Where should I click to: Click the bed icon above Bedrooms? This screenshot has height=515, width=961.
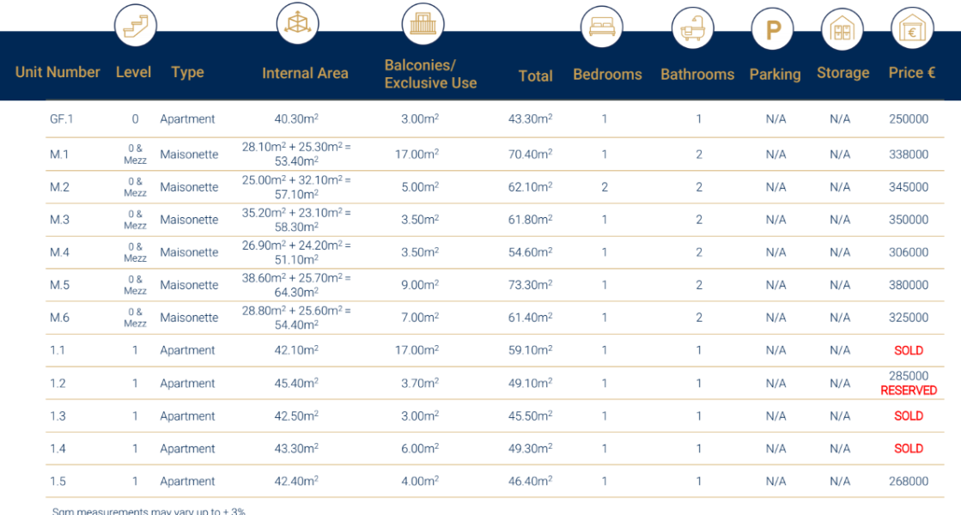pyautogui.click(x=601, y=28)
